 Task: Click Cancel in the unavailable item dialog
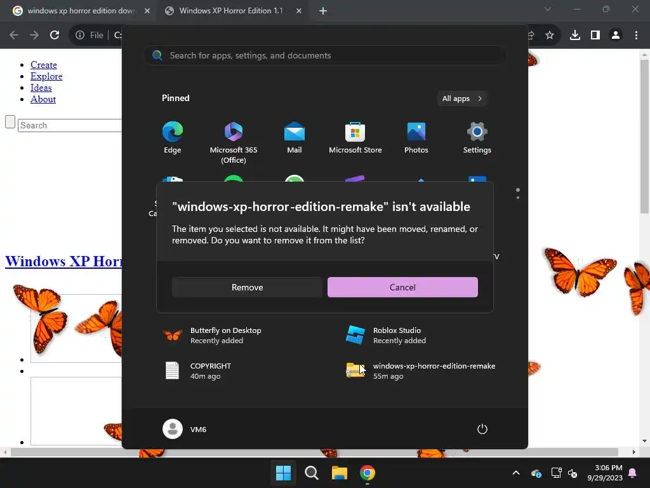[402, 287]
